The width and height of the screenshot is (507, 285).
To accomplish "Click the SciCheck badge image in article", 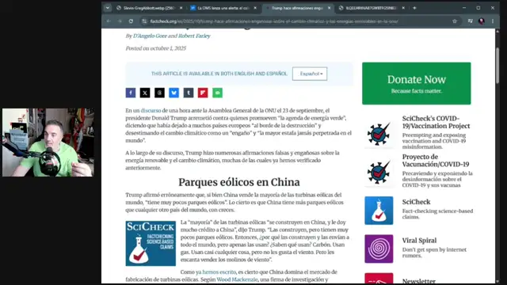I will (x=151, y=243).
